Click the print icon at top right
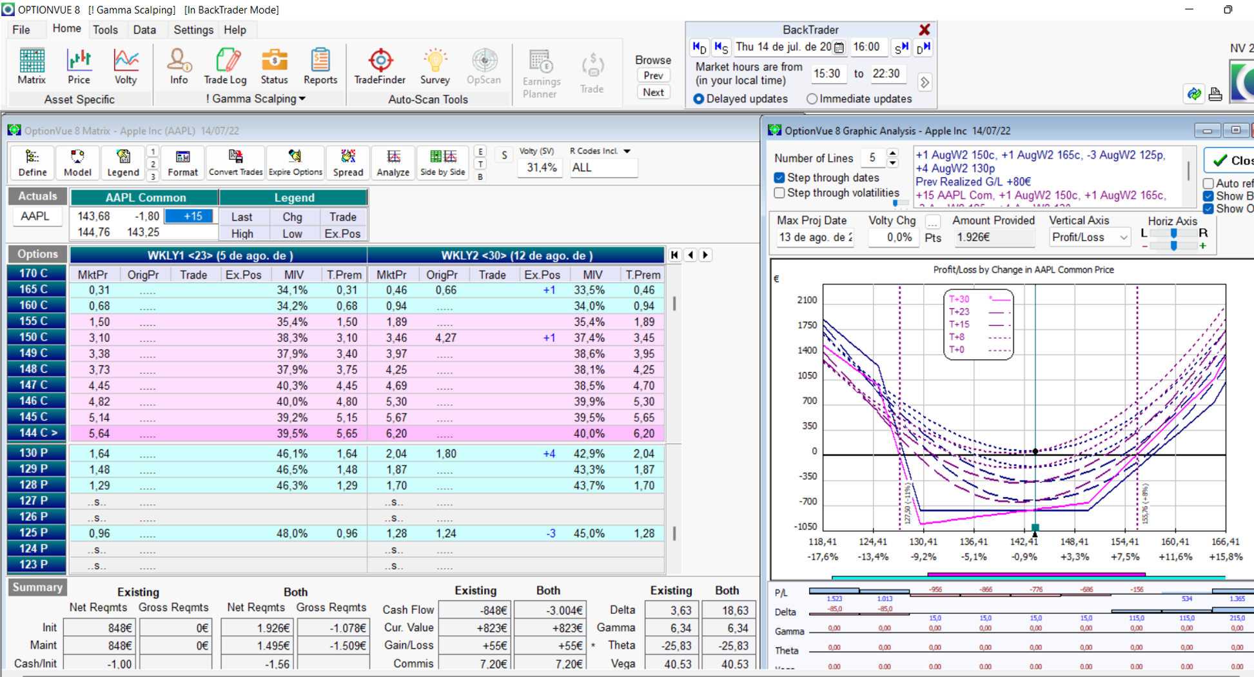Image resolution: width=1254 pixels, height=677 pixels. pos(1215,94)
